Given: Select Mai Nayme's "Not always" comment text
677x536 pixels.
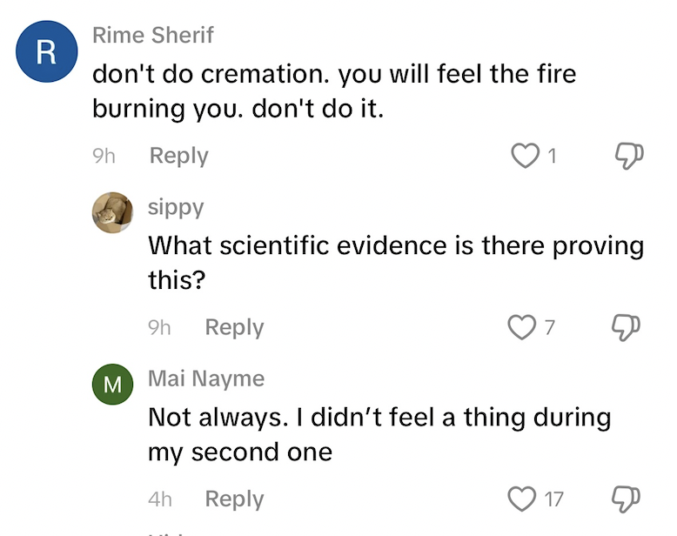Looking at the screenshot, I should click(x=379, y=434).
